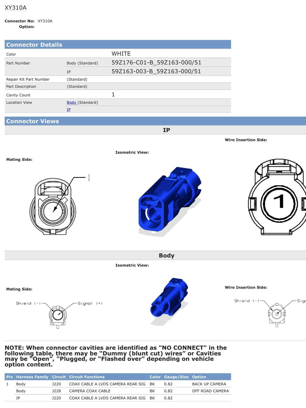306x408 pixels.
Task: Click the blue IP isometric connector image
Action: coord(170,201)
